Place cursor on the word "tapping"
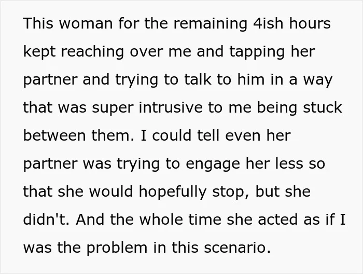The width and height of the screenshot is (363, 274). pyautogui.click(x=257, y=52)
